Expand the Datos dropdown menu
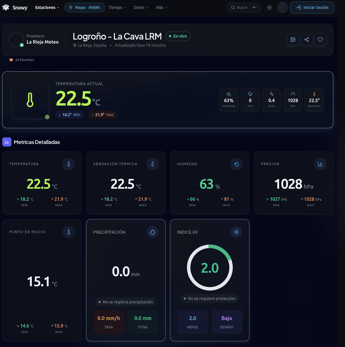 pyautogui.click(x=141, y=7)
